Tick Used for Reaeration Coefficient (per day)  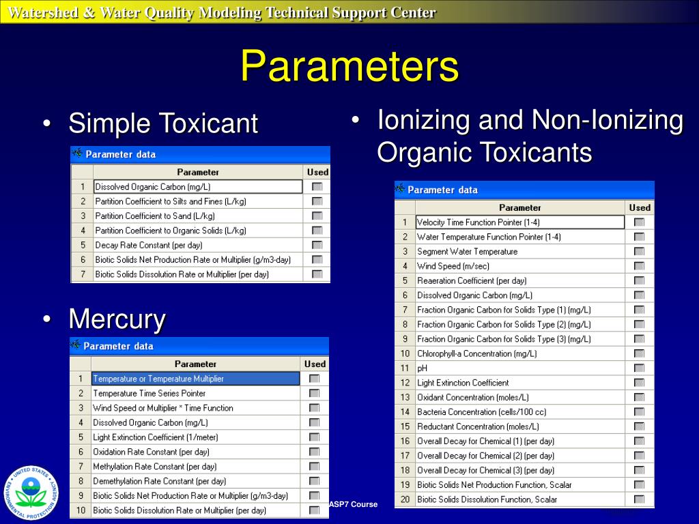click(x=639, y=280)
